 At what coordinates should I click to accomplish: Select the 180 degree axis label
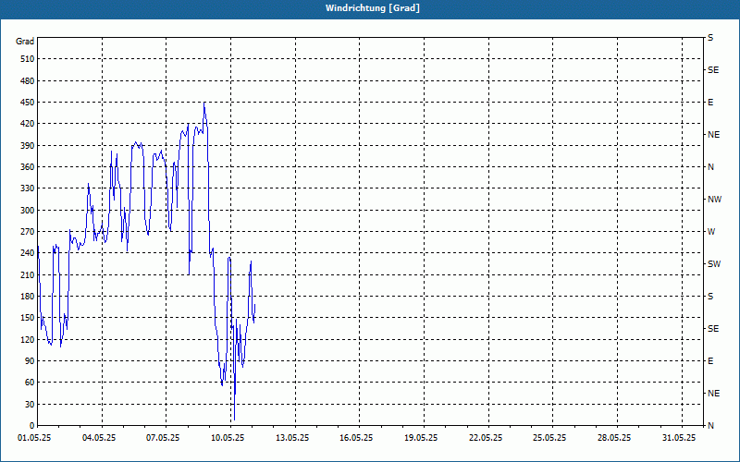(x=27, y=297)
